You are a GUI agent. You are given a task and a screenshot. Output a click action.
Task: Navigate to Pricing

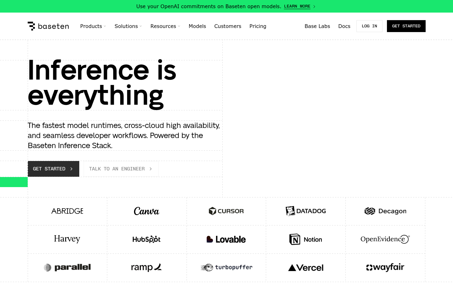coord(258,26)
